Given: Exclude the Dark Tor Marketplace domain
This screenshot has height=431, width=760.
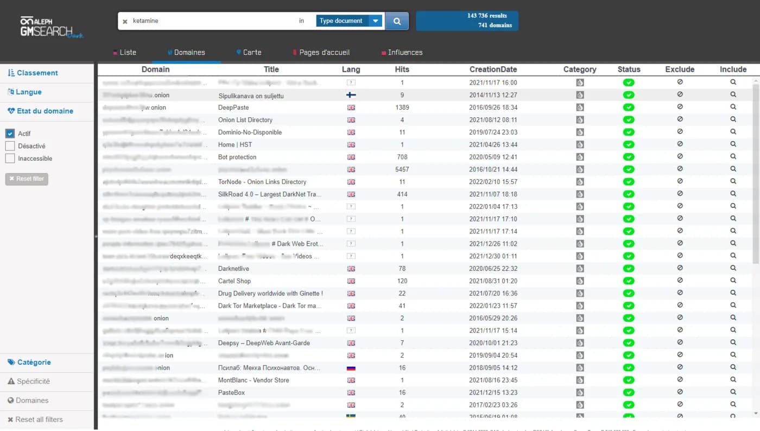Looking at the screenshot, I should pyautogui.click(x=680, y=305).
